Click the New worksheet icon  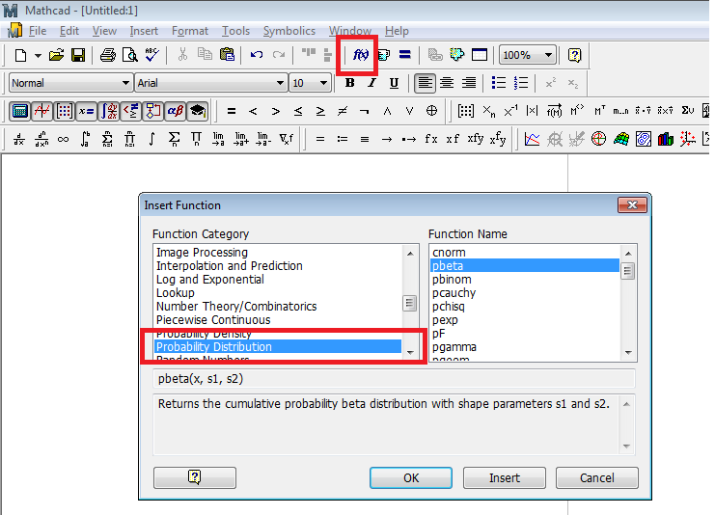[x=20, y=55]
